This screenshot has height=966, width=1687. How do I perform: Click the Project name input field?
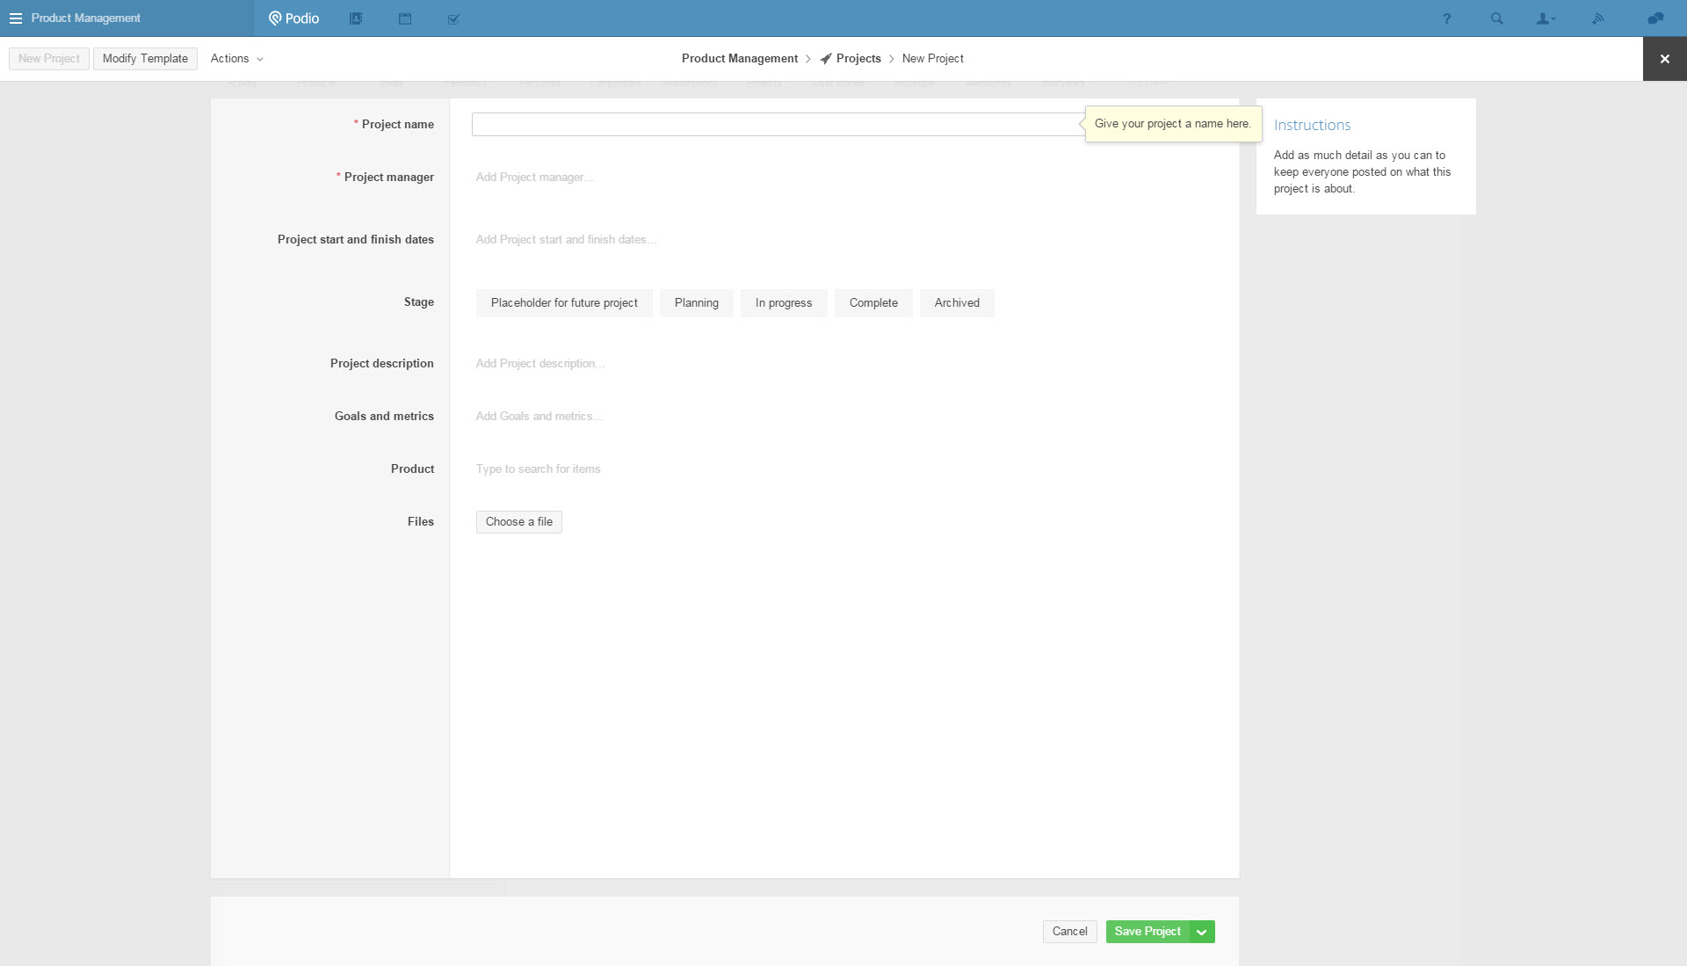coord(777,125)
